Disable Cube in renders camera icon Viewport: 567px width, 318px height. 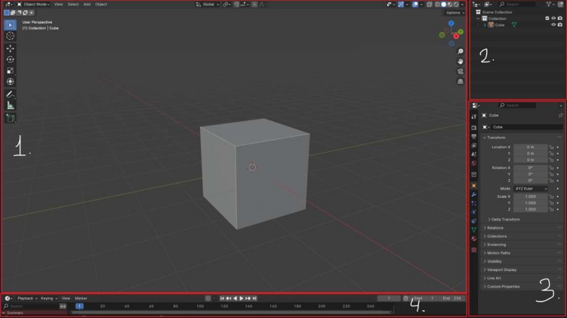[560, 25]
